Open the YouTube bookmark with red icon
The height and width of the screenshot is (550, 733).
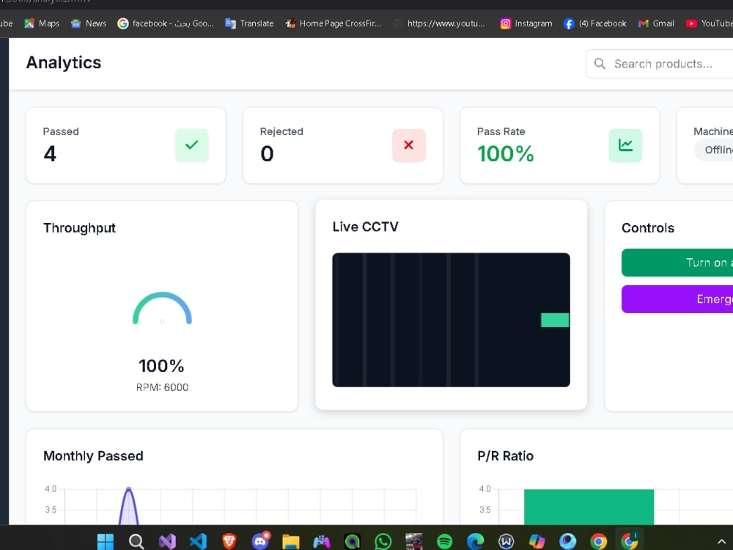pyautogui.click(x=709, y=23)
